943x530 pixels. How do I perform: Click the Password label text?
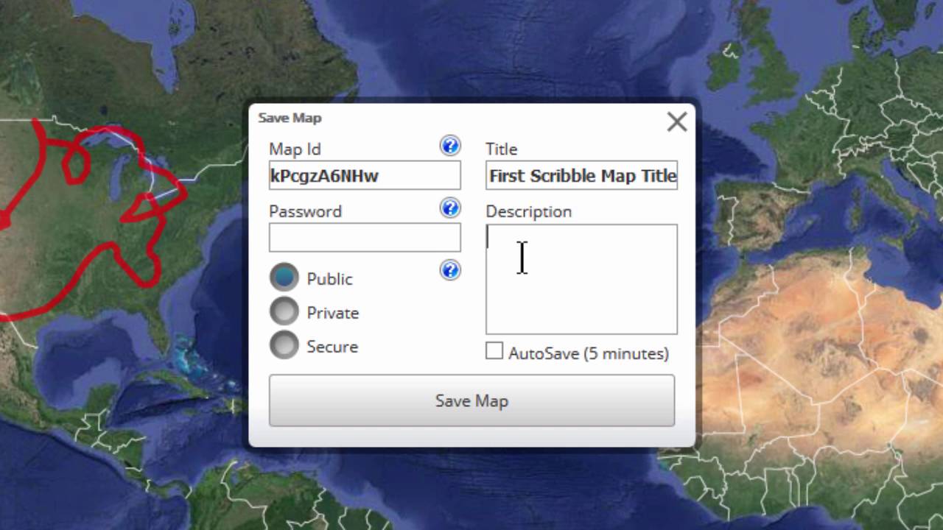305,211
